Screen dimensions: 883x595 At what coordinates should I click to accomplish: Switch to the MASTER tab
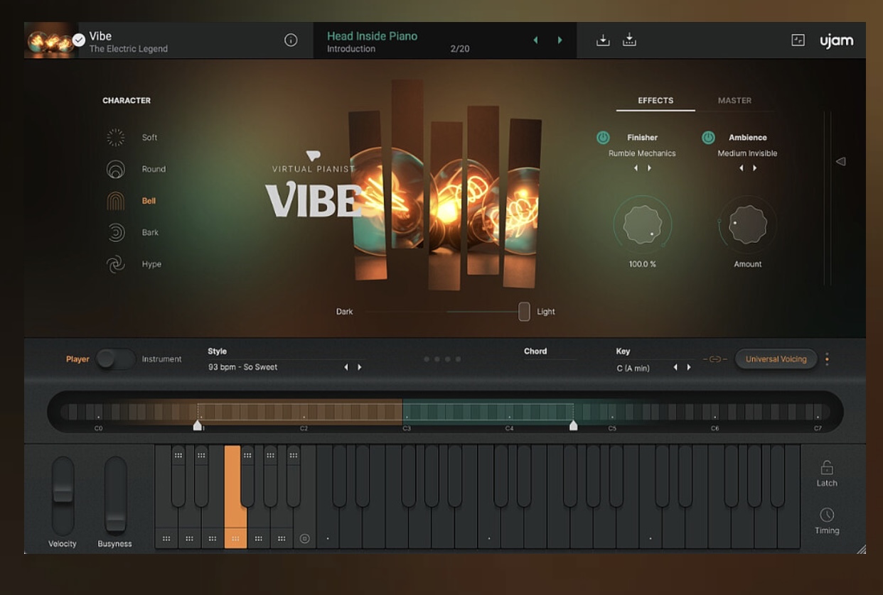(734, 101)
